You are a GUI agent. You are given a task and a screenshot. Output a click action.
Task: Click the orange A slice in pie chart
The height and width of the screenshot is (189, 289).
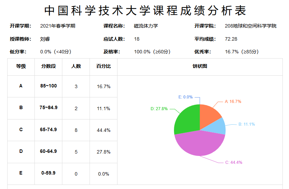(x=211, y=115)
